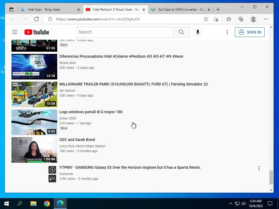
Task: Open the Windows Start menu
Action: click(x=7, y=204)
